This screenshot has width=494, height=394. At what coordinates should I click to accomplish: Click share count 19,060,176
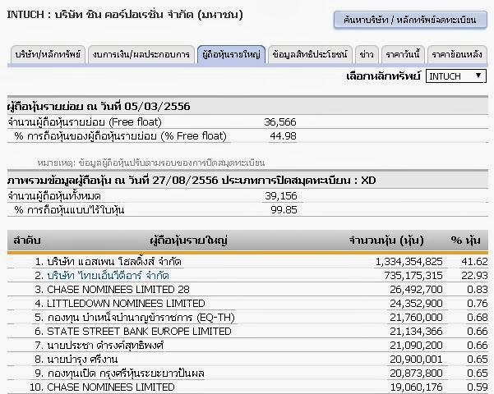click(416, 387)
